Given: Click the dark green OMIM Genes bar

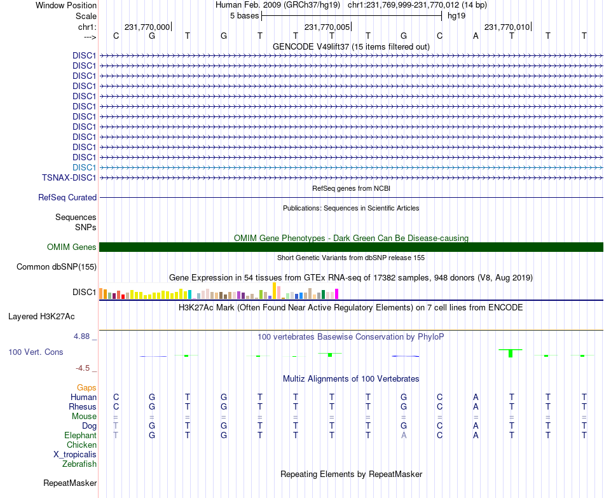Looking at the screenshot, I should (351, 247).
